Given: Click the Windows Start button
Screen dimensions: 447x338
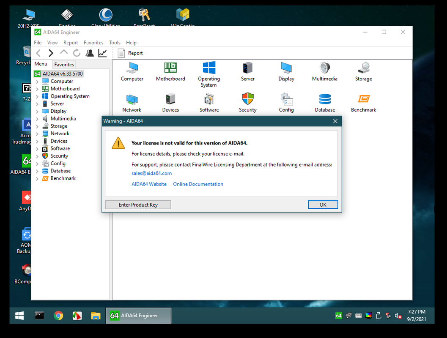Looking at the screenshot, I should point(19,316).
